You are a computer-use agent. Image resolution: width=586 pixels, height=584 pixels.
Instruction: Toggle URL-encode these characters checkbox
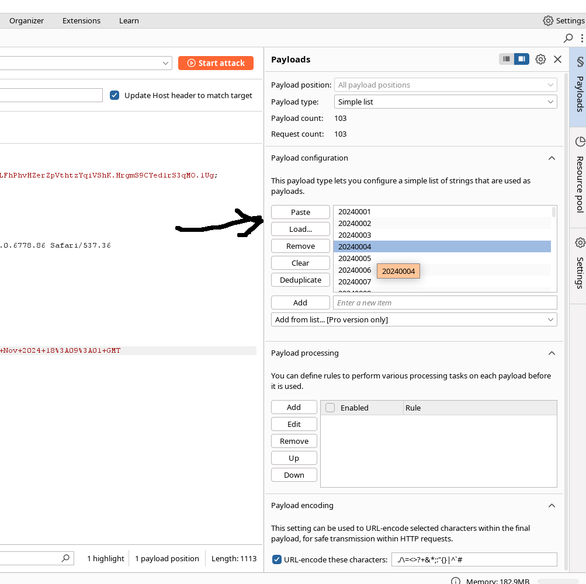pos(278,559)
